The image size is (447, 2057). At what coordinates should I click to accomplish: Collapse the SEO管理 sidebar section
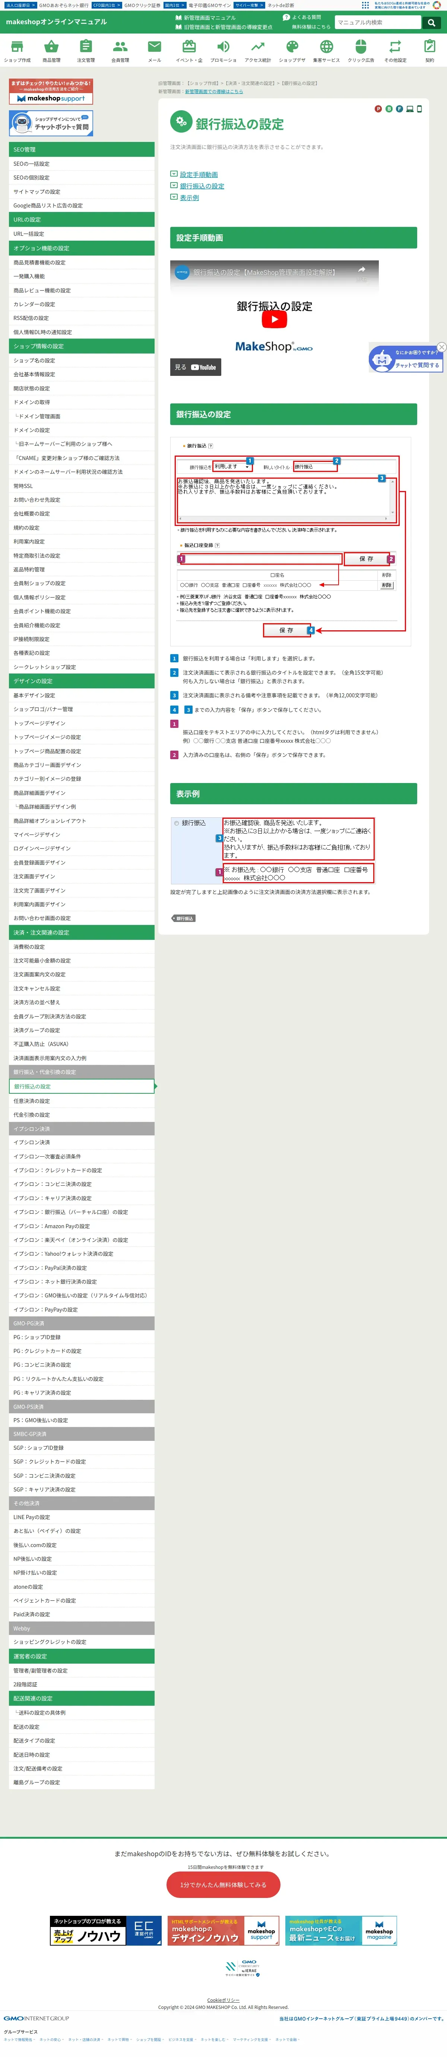coord(82,149)
